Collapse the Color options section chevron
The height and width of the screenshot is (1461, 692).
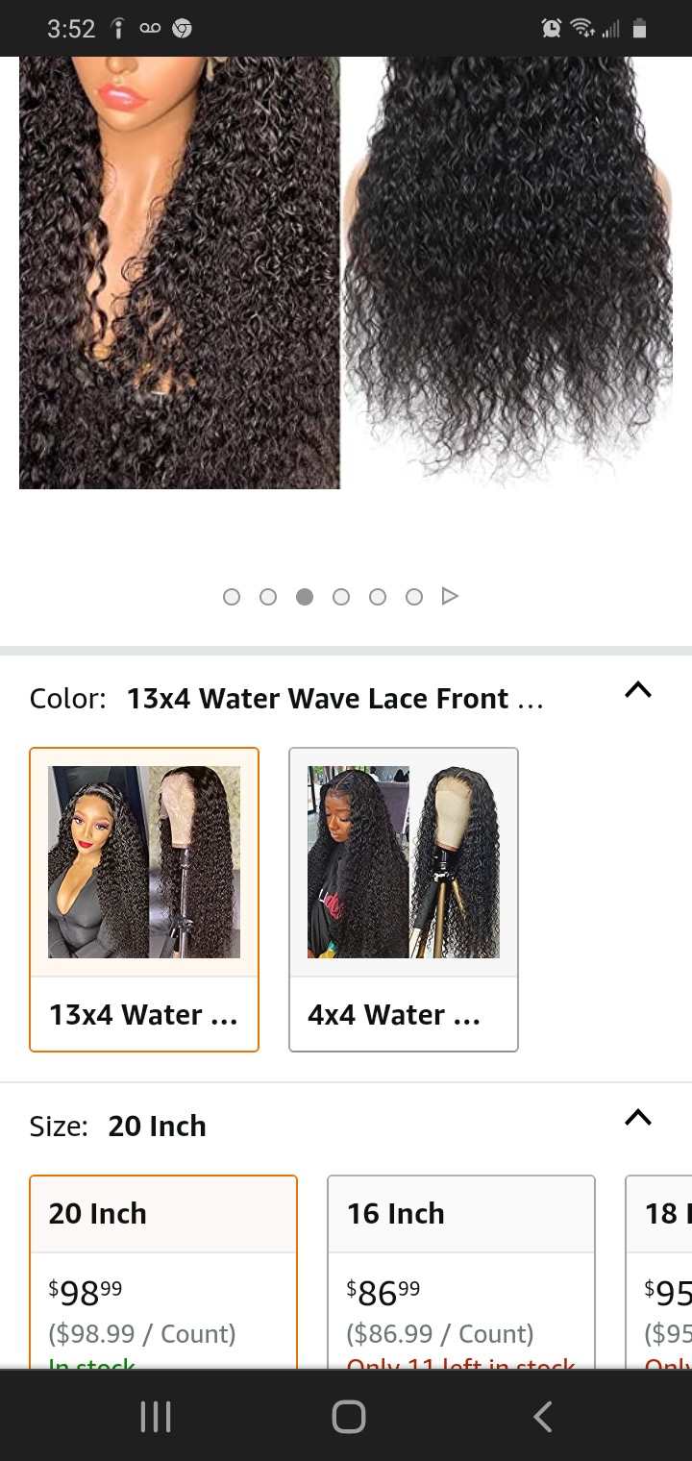638,690
